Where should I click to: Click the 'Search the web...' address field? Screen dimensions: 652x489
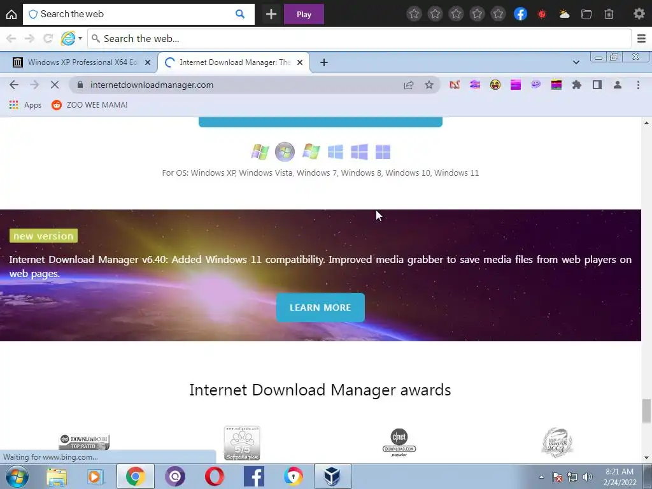click(x=359, y=39)
